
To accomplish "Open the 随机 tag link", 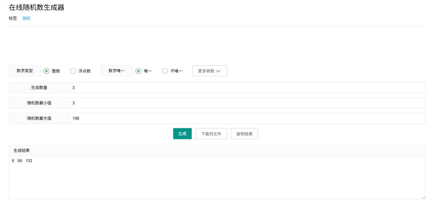I will 27,18.
